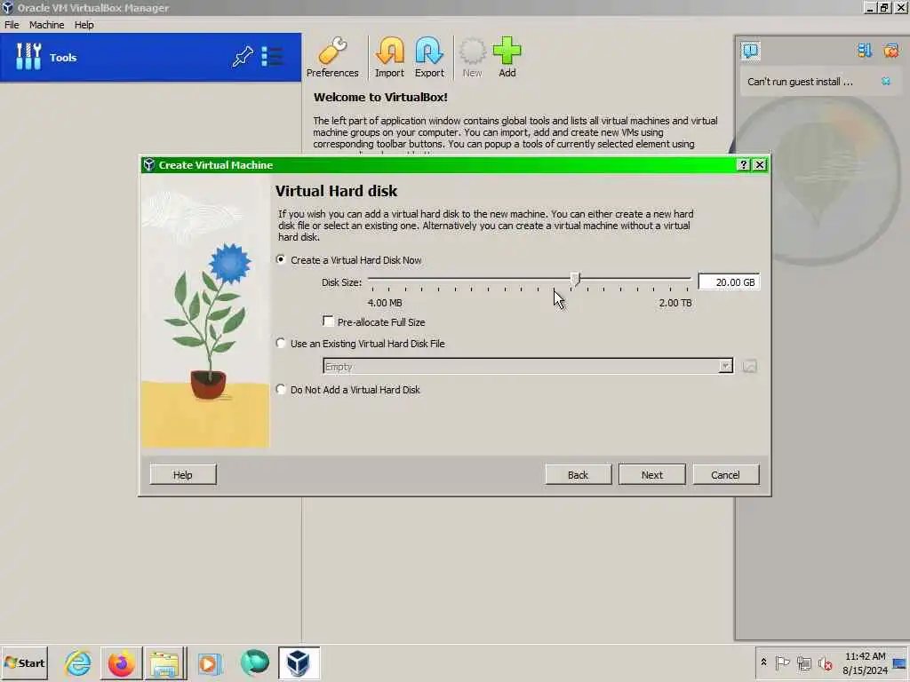Click the muted volume tray icon
The image size is (910, 682).
coord(825,662)
